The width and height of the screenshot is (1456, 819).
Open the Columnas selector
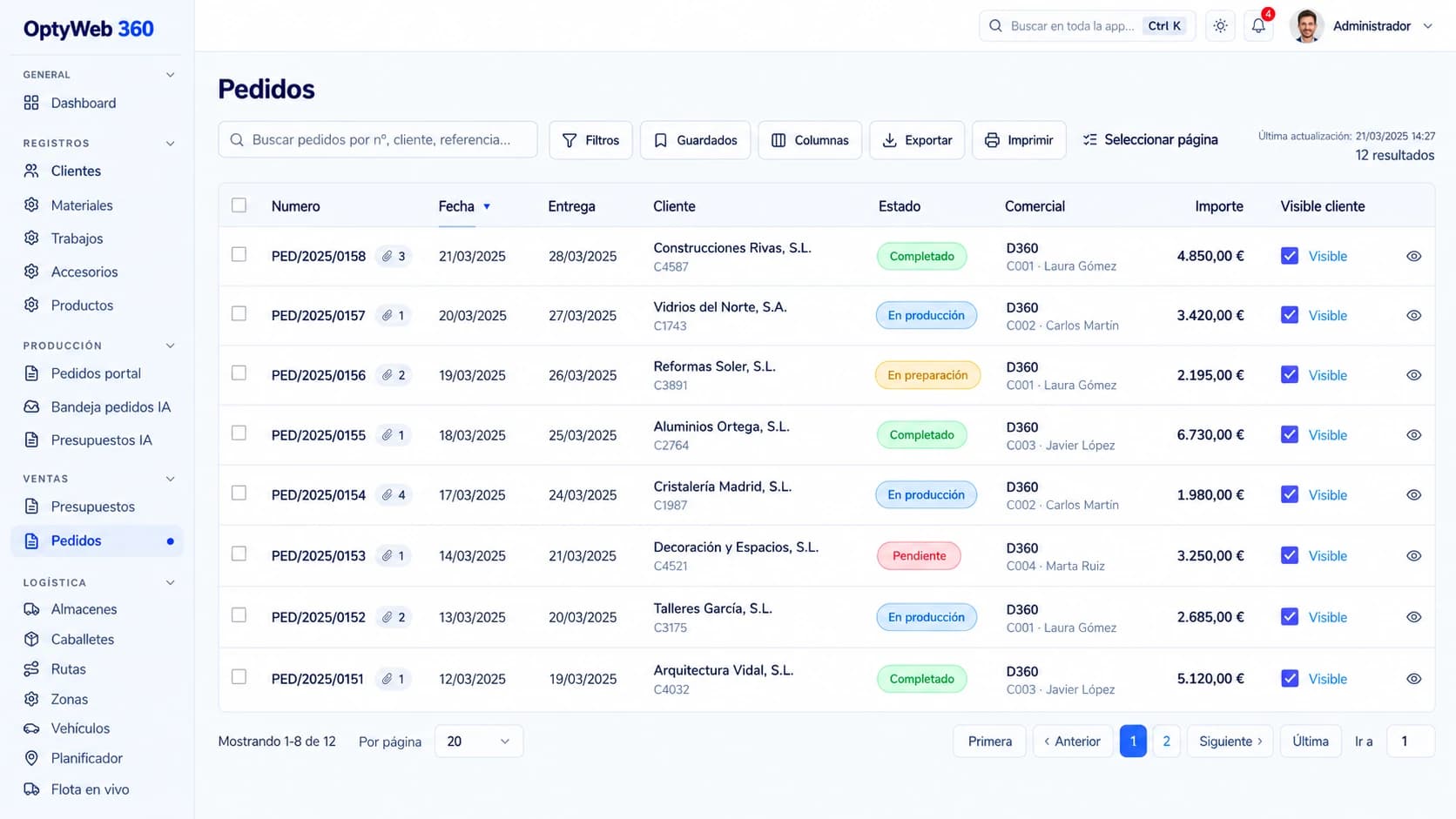click(x=809, y=140)
